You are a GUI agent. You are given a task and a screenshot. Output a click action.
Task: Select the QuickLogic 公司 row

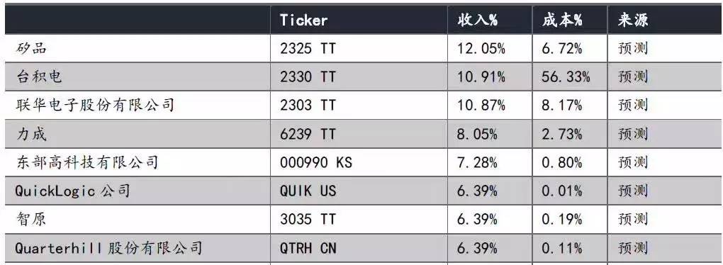pyautogui.click(x=361, y=191)
